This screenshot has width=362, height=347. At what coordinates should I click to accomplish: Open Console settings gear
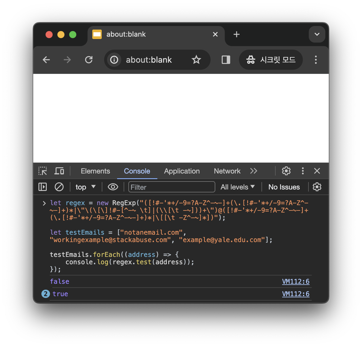(317, 187)
